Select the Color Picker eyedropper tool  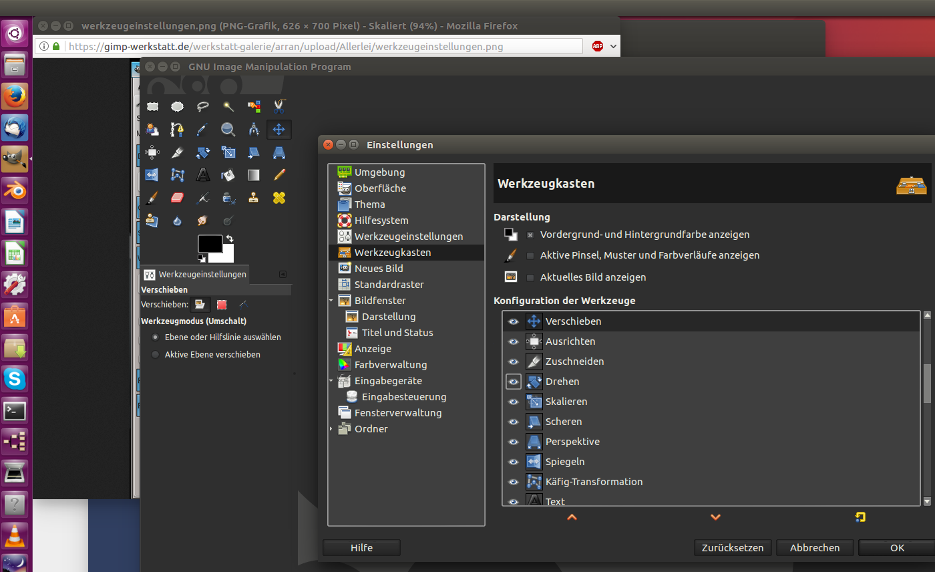pos(203,130)
